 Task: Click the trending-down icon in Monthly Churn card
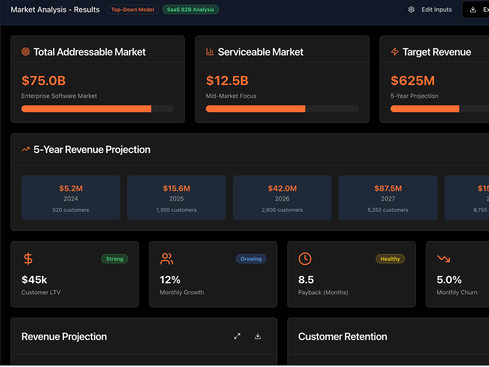443,259
